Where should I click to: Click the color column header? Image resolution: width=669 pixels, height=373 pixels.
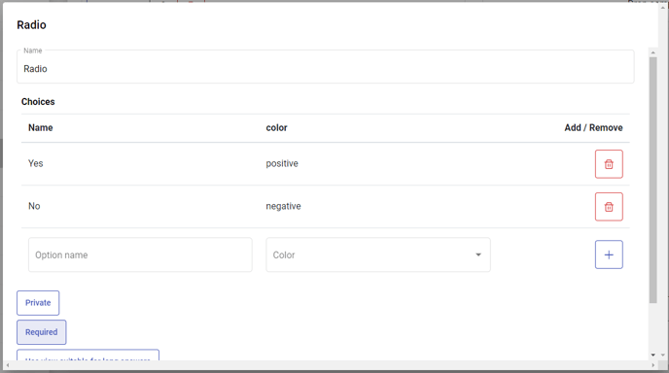click(276, 127)
